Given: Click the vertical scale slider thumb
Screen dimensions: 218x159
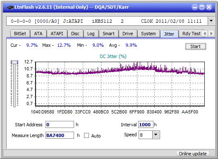Looking at the screenshot, I should [x=14, y=63].
